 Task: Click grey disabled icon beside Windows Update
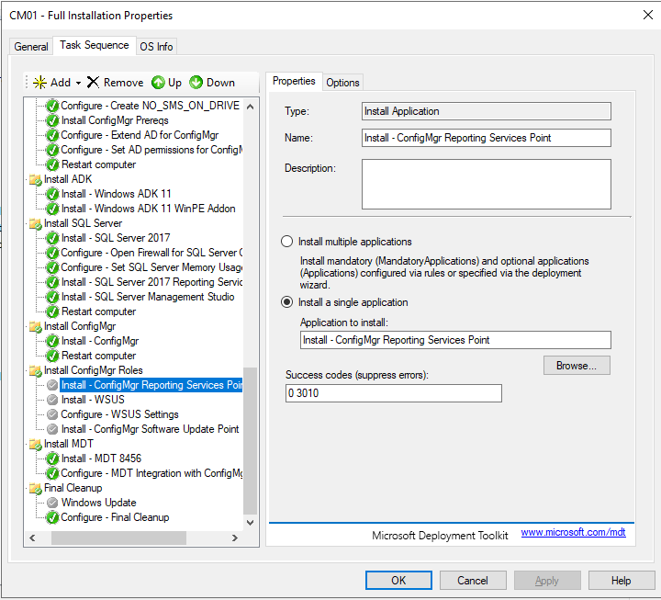coord(52,503)
